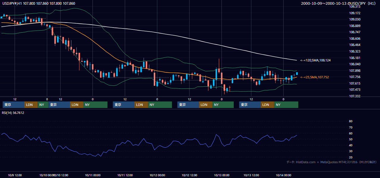Click the 10/14 00:00 time axis label

pos(283,175)
